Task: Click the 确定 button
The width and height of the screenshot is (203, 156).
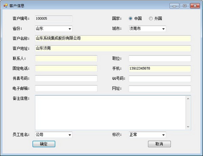Action: coord(44,144)
